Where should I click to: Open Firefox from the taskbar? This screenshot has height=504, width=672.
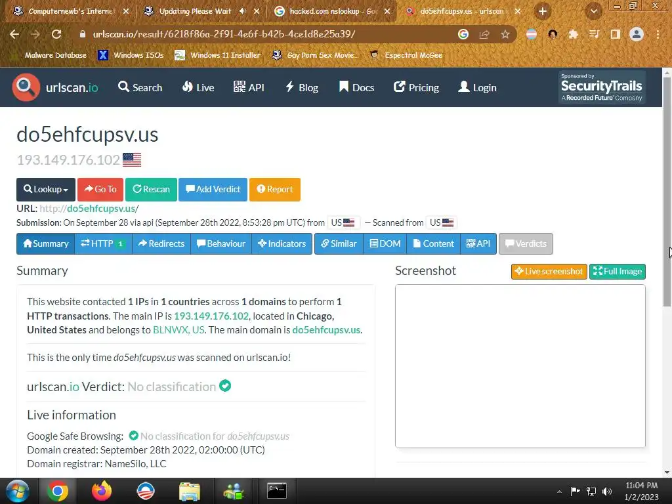tap(102, 491)
